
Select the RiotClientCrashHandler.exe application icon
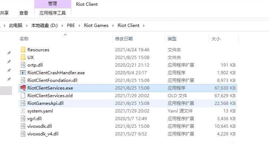pyautogui.click(x=23, y=72)
